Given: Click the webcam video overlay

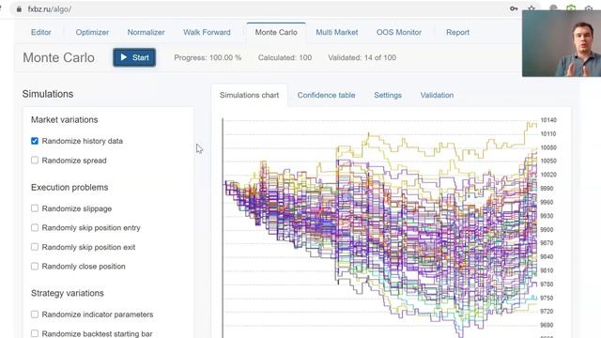Looking at the screenshot, I should (x=562, y=43).
